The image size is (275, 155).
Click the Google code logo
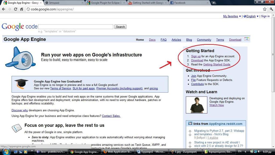19,27
